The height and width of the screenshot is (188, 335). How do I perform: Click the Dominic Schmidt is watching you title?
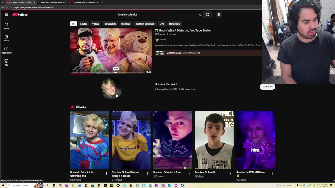click(81, 174)
